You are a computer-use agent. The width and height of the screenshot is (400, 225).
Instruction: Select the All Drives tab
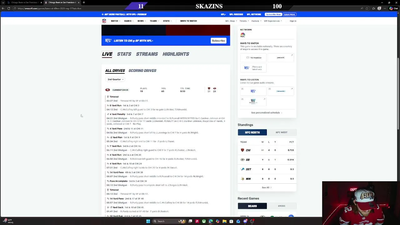point(115,71)
